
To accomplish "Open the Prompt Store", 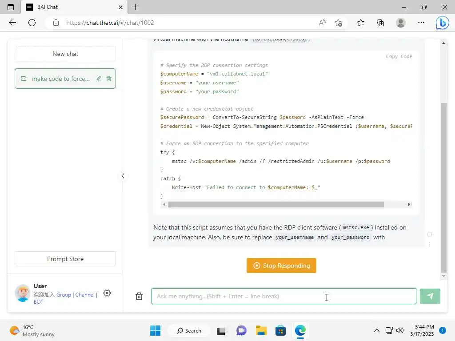I will [65, 259].
